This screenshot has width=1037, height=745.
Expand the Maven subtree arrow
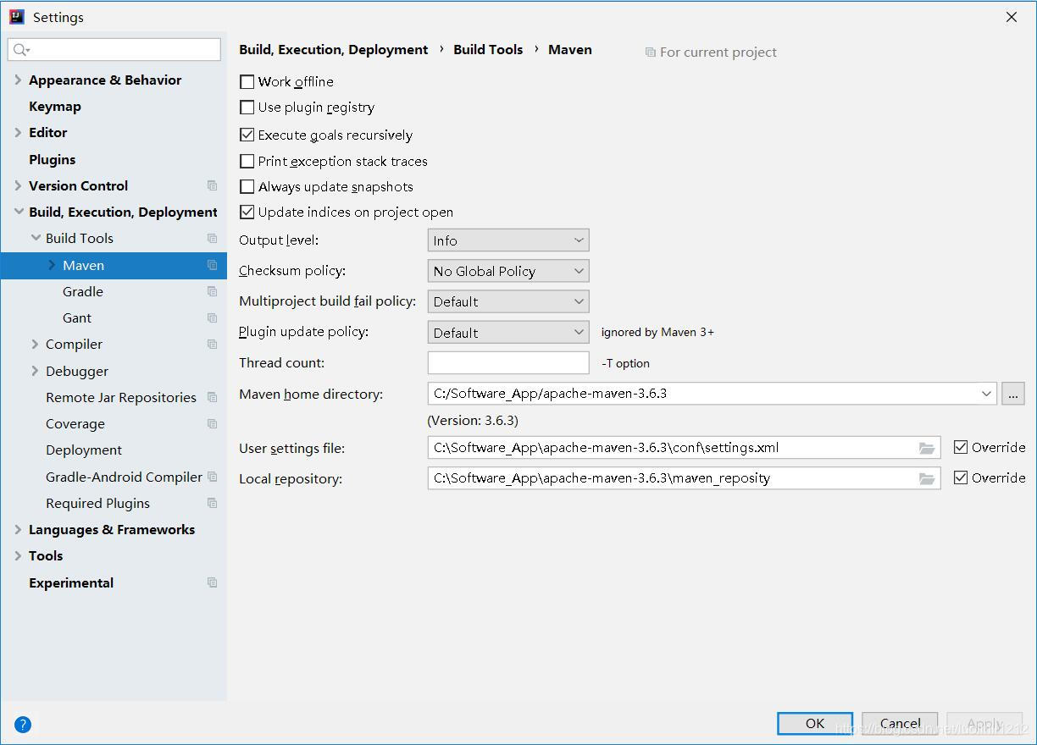52,265
